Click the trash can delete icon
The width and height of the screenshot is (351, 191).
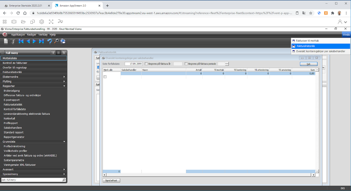(x=13, y=41)
